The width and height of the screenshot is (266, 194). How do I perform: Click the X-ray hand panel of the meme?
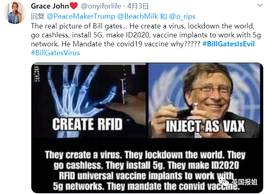tap(89, 100)
